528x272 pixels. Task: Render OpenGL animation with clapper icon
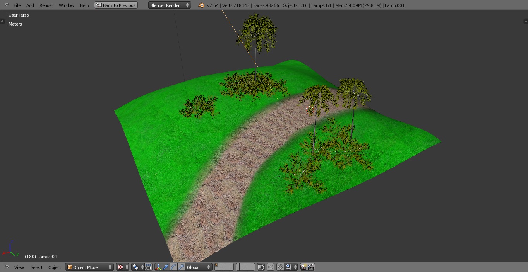point(311,267)
